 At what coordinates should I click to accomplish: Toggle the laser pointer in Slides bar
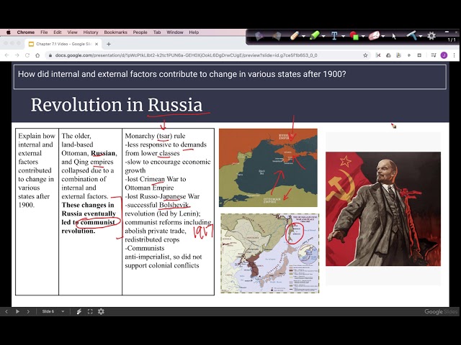[79, 311]
